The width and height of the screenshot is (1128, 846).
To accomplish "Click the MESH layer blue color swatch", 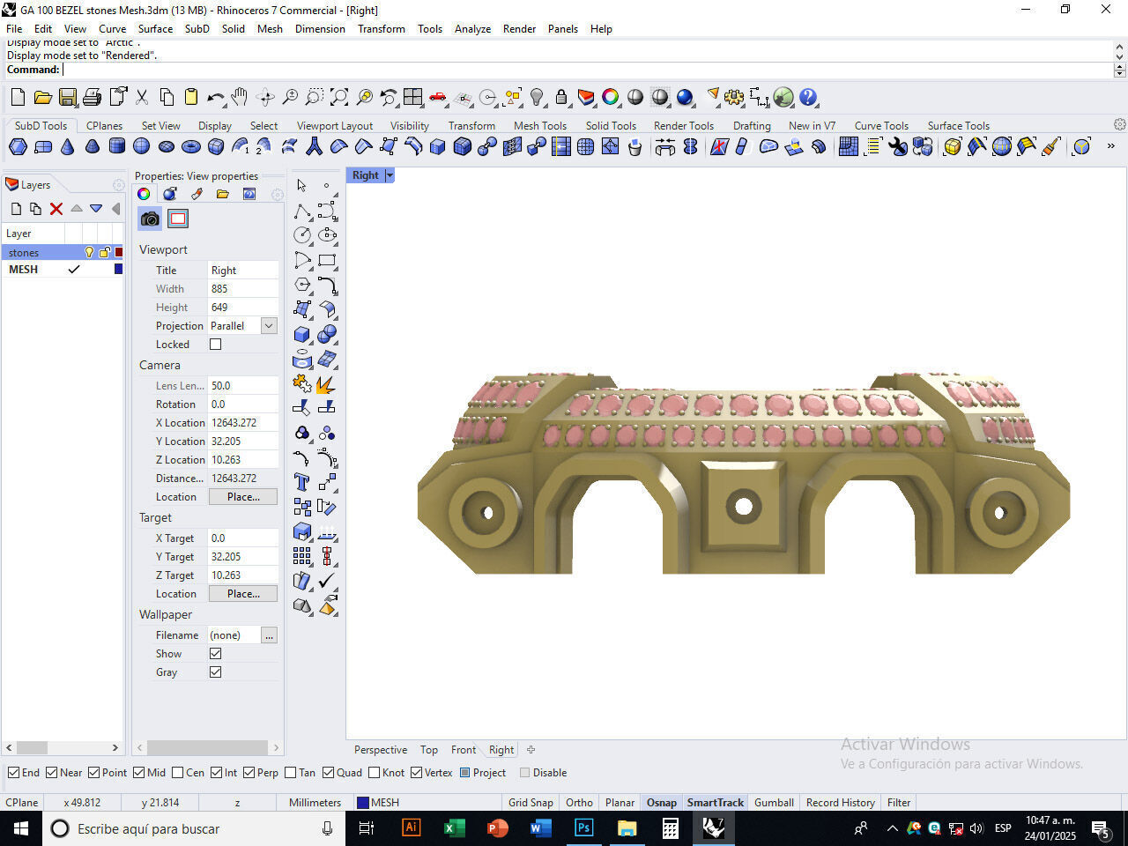I will point(119,270).
